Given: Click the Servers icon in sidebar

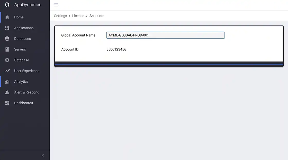Looking at the screenshot, I should point(7,49).
